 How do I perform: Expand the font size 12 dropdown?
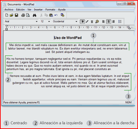[49, 22]
